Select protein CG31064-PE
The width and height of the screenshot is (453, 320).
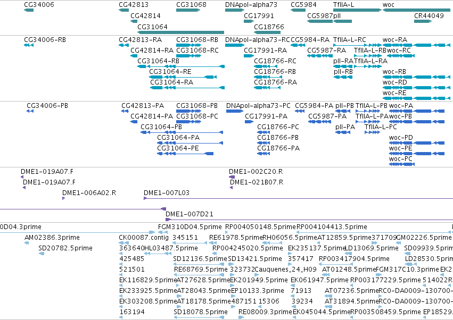(178, 148)
